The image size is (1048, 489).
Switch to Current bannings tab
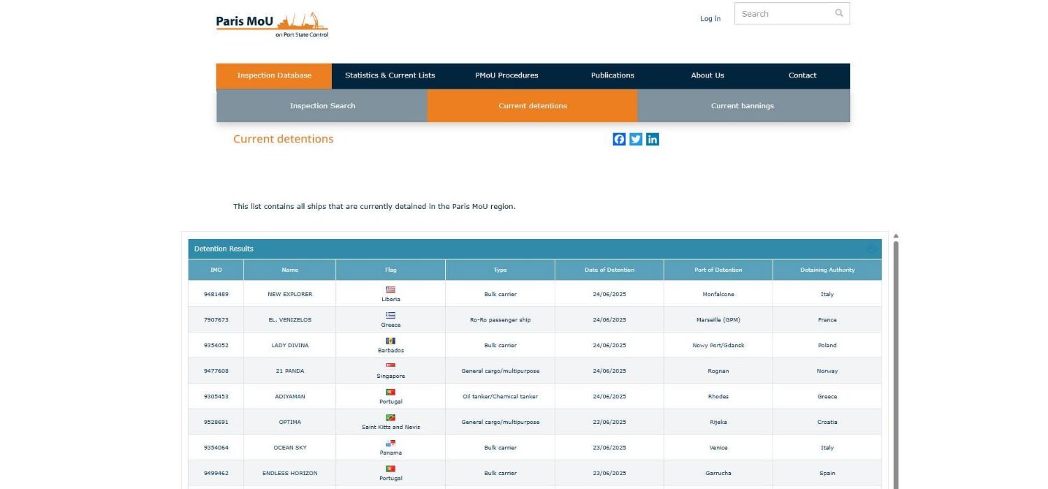click(743, 105)
